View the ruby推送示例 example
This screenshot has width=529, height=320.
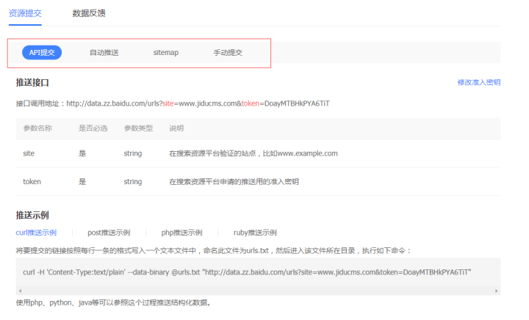click(255, 233)
